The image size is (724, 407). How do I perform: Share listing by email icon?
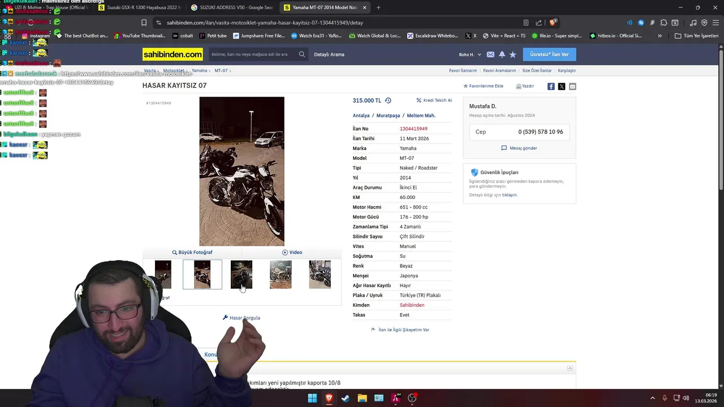(x=572, y=86)
